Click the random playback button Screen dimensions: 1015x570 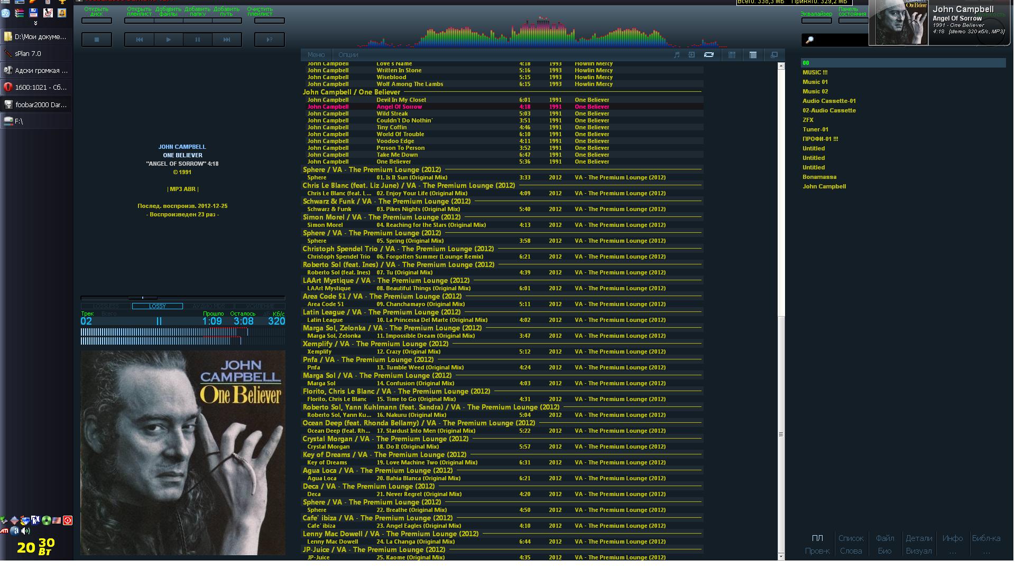tap(270, 40)
